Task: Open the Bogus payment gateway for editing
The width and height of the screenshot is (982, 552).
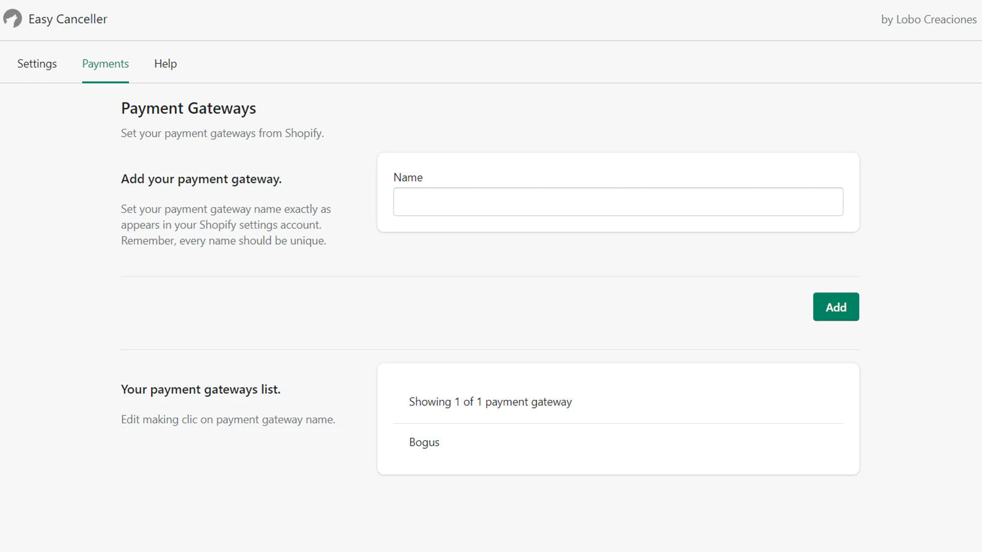Action: point(424,442)
